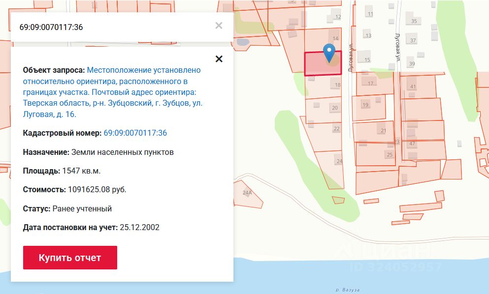Screen dimensions: 489x294
Task: Click the date 25.12.2002 line
Action: [x=91, y=227]
